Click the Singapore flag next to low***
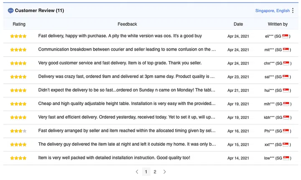The image size is (301, 180). (286, 158)
